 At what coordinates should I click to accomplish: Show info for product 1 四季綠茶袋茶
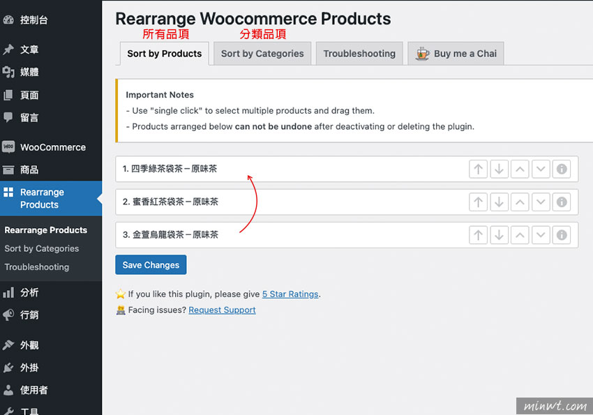(561, 169)
